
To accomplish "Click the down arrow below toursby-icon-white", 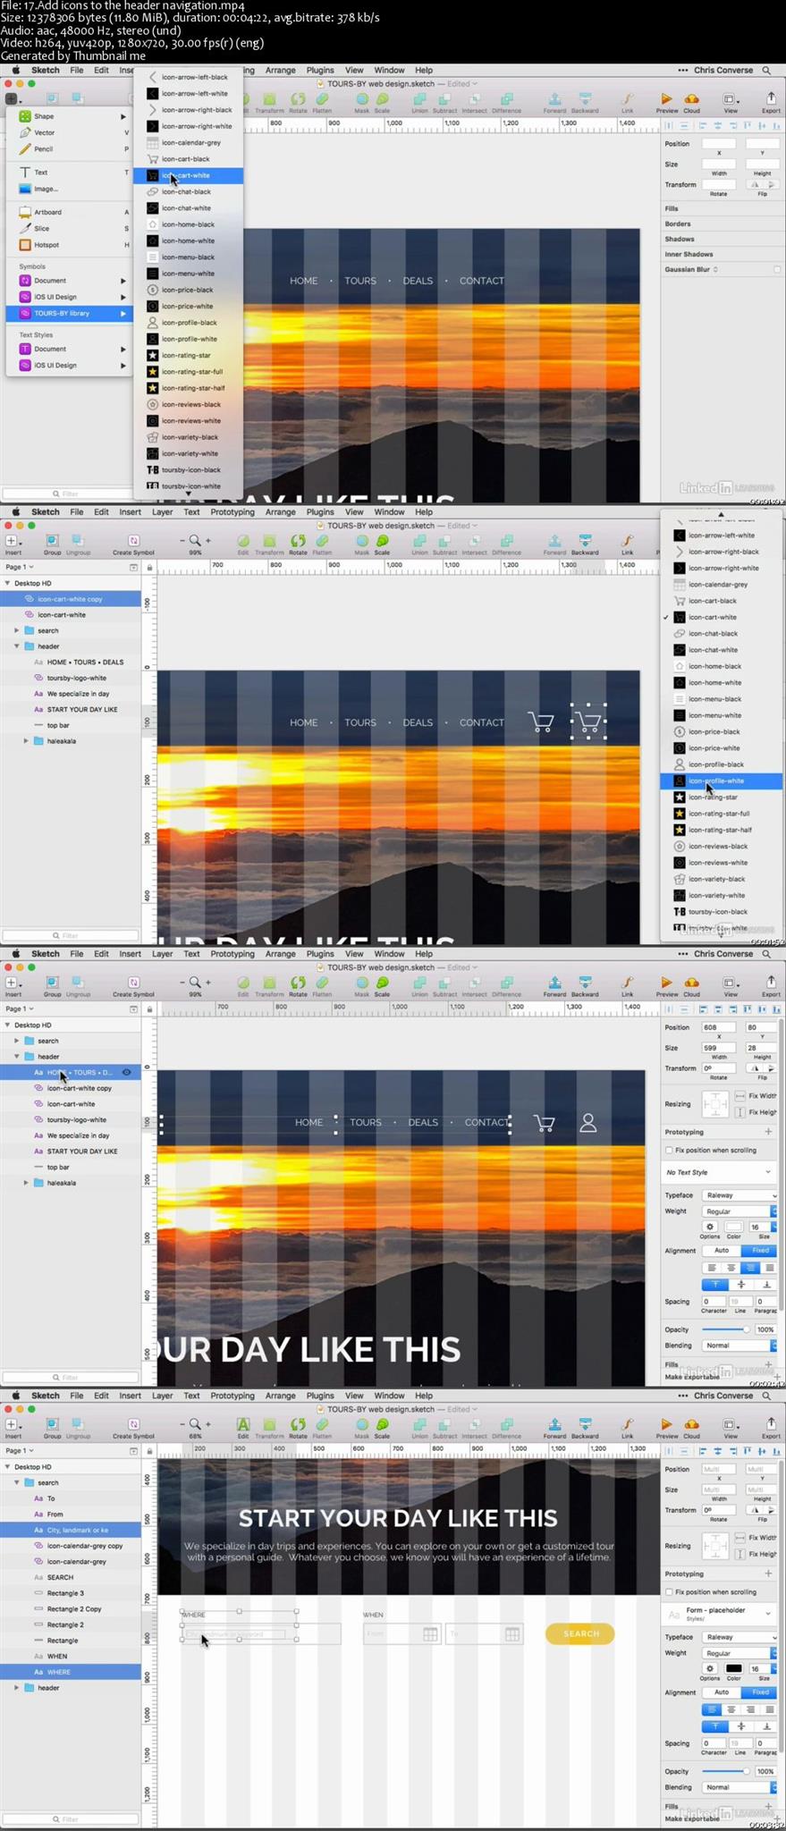I will tap(188, 494).
